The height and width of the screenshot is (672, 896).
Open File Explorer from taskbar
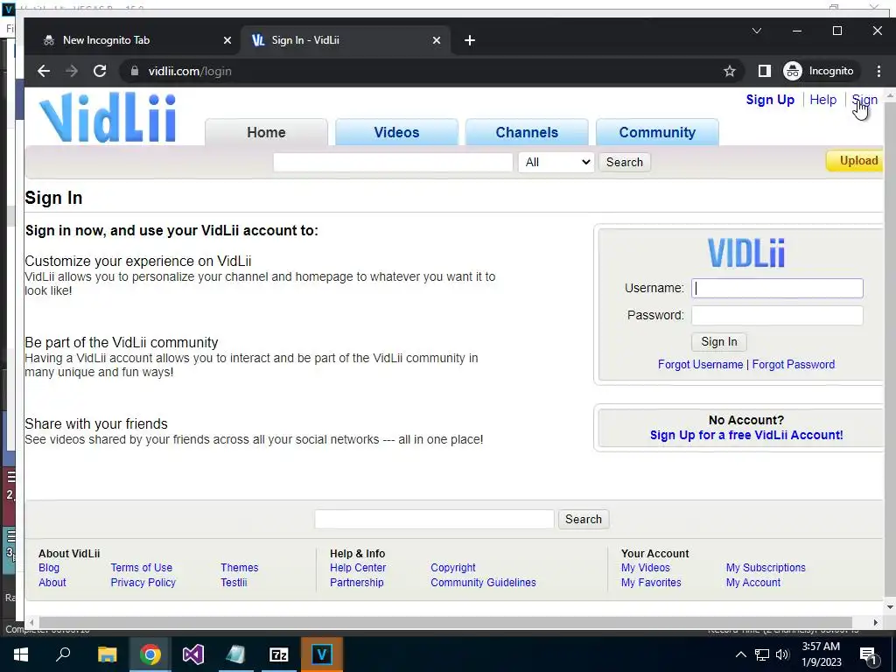point(107,654)
